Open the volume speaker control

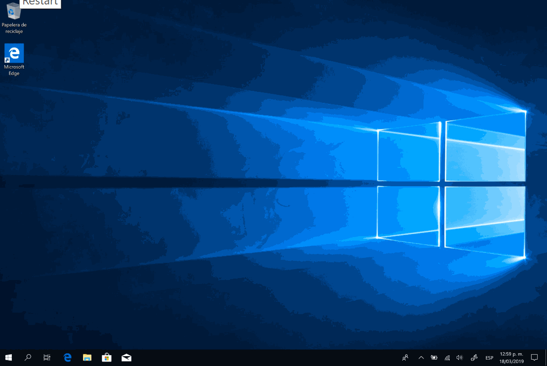(x=460, y=358)
